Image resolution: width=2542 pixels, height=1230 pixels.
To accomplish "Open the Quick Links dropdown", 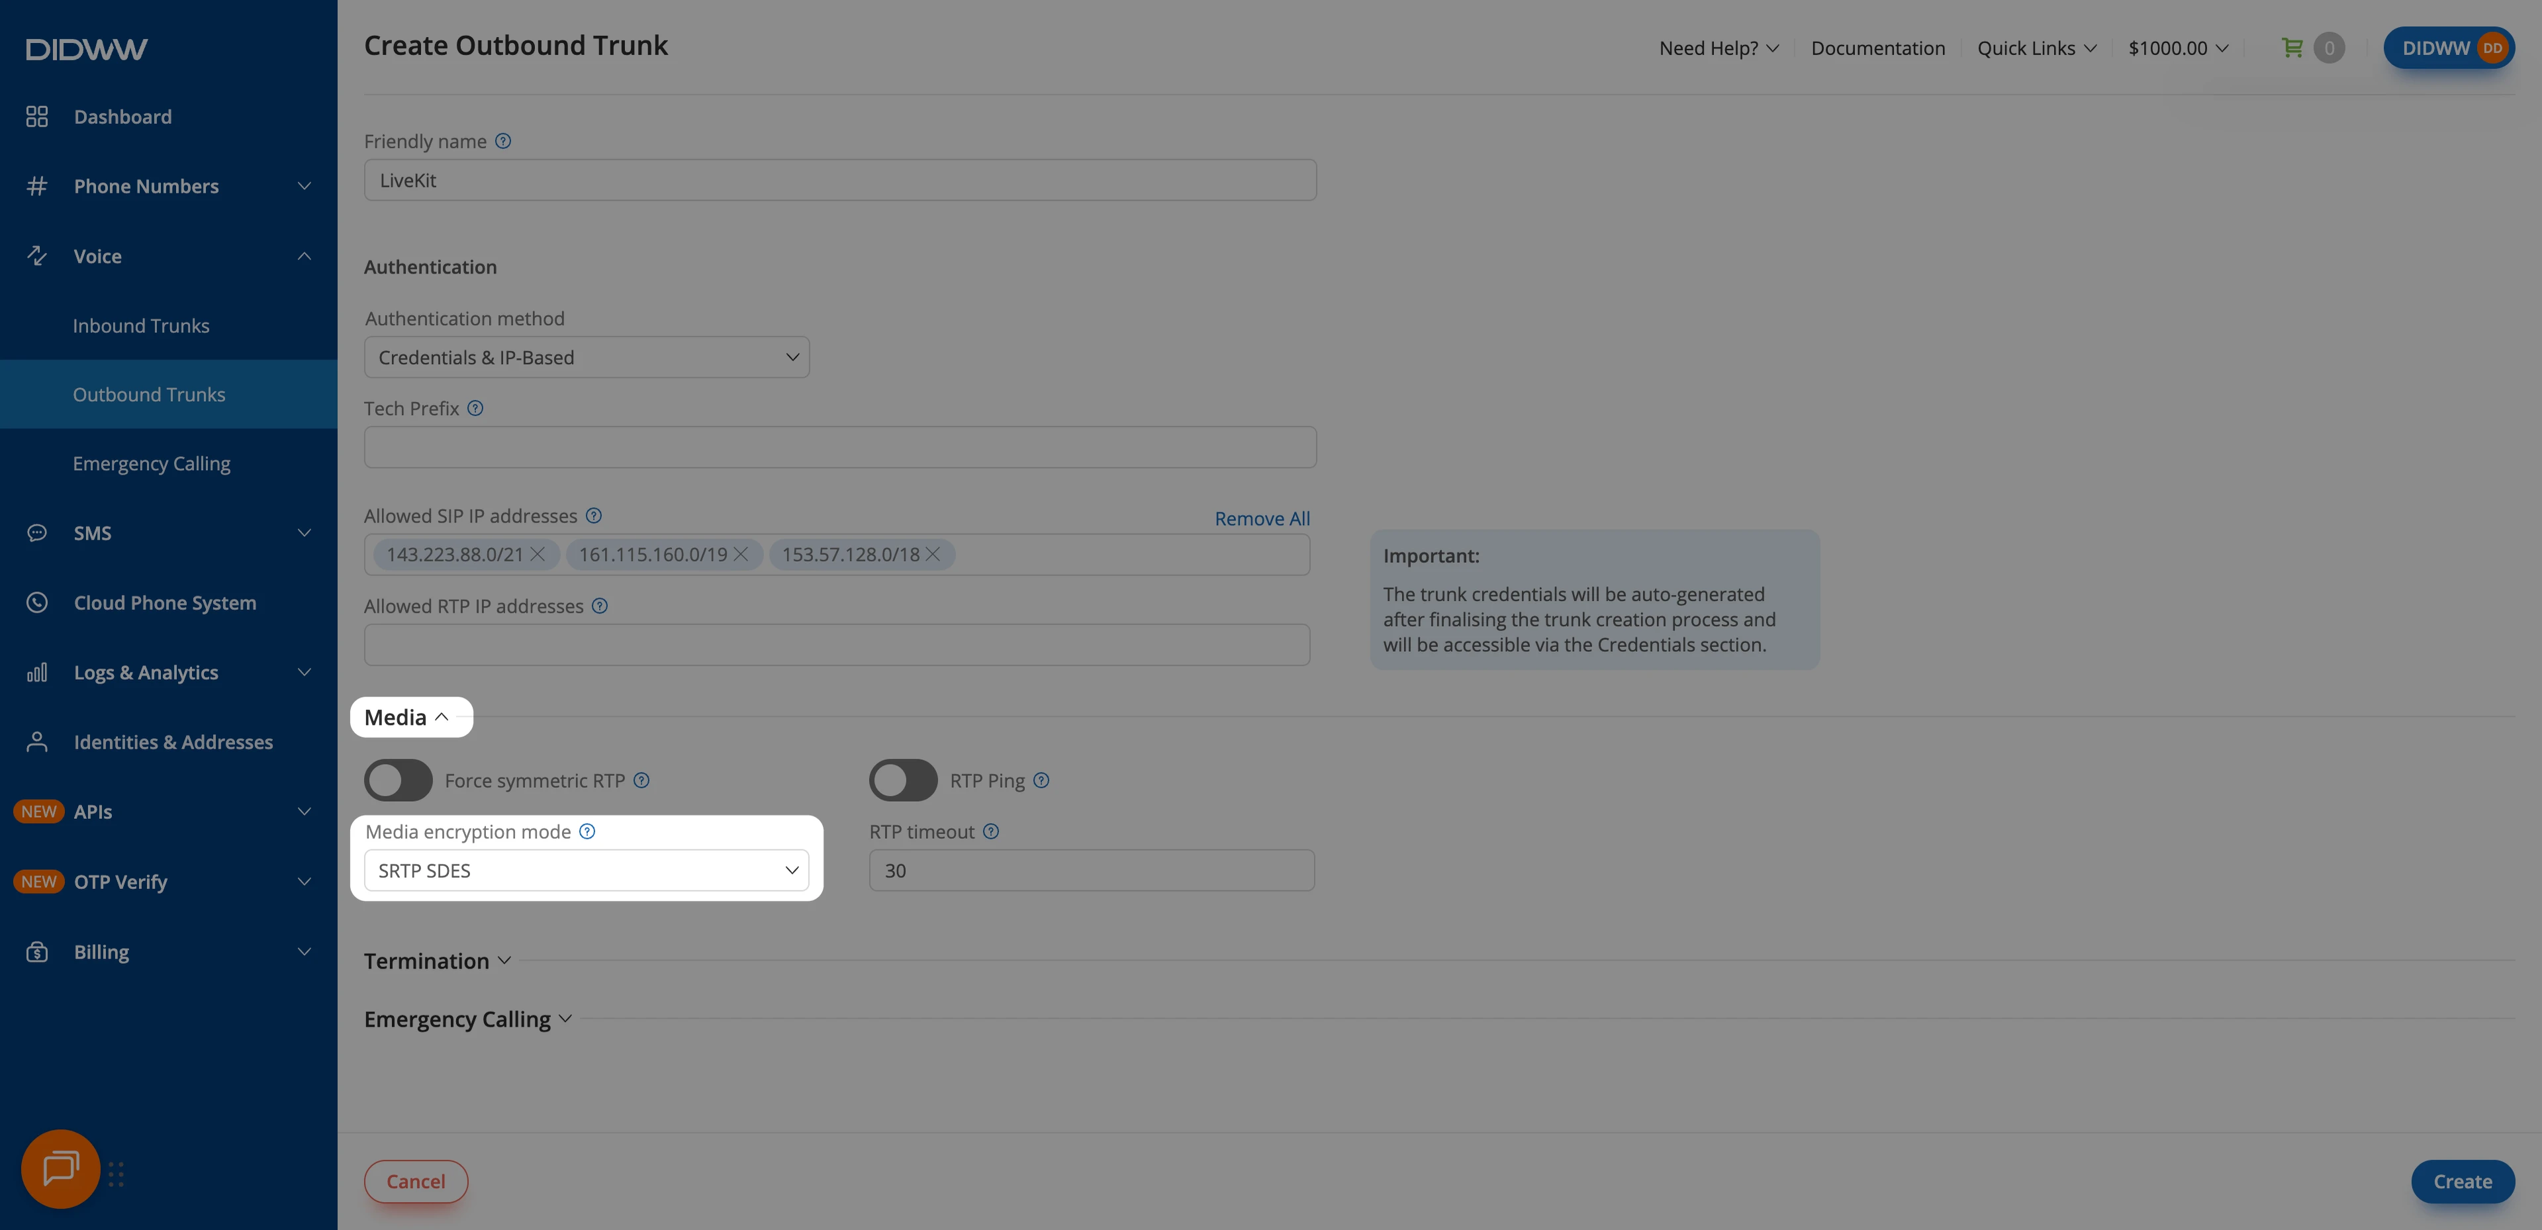I will tap(2037, 48).
